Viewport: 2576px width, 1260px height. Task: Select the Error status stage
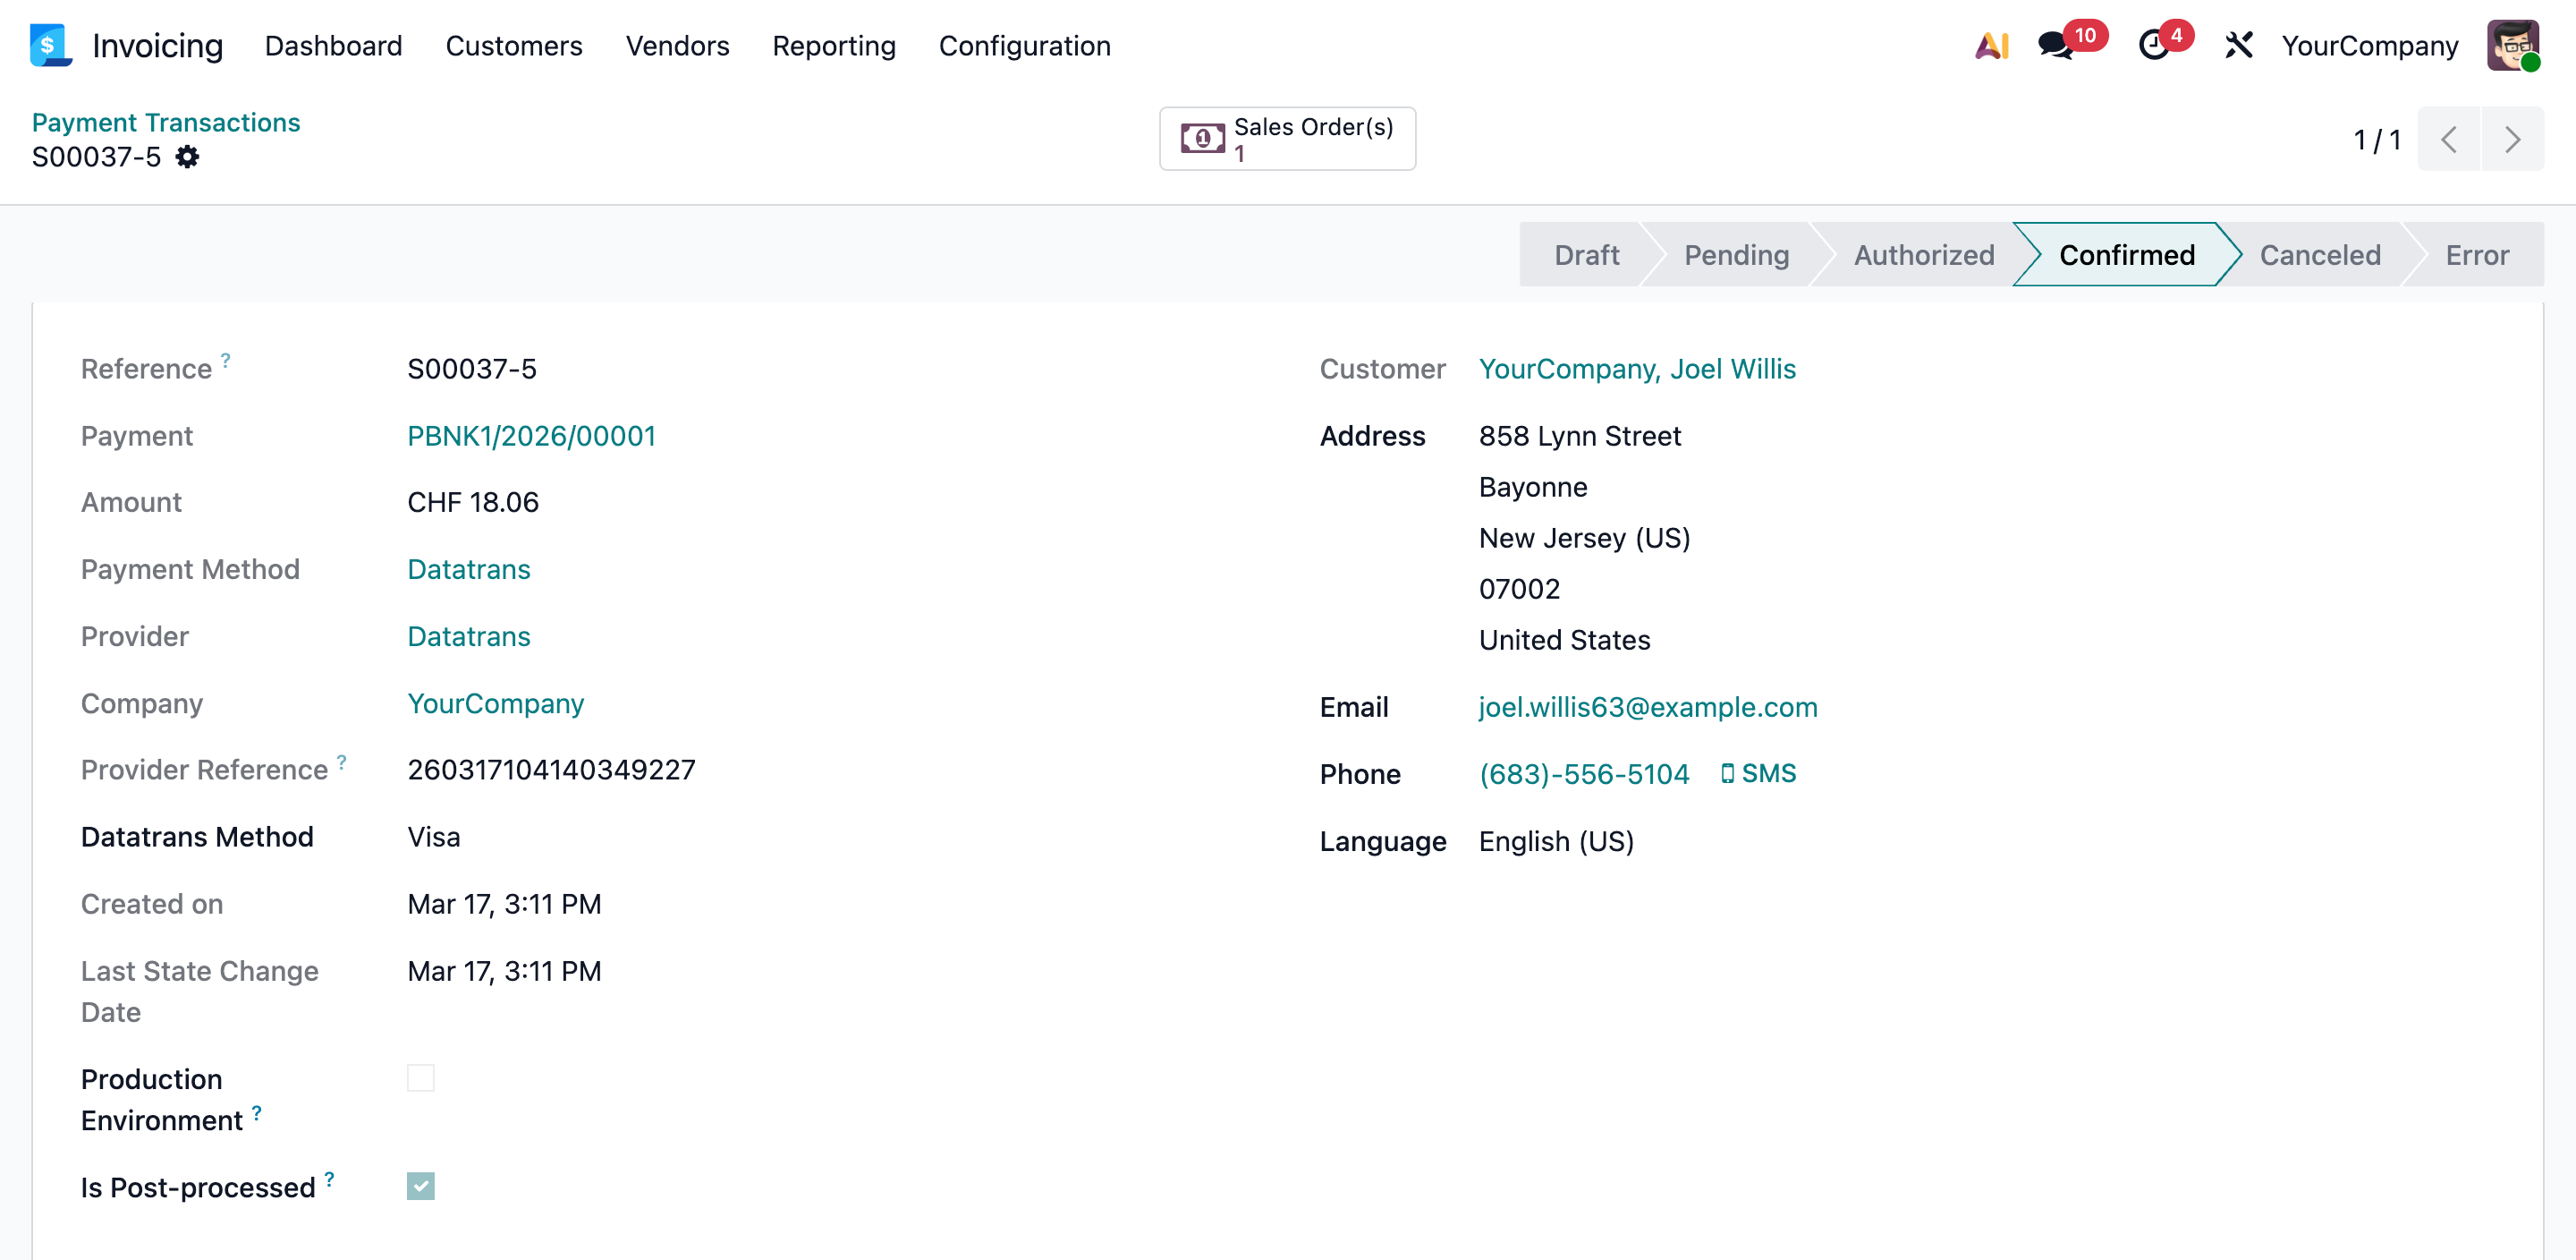[x=2477, y=255]
